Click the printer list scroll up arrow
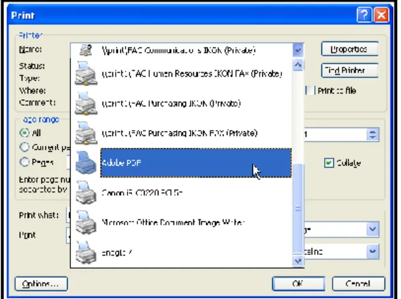This screenshot has height=299, width=401. [298, 65]
